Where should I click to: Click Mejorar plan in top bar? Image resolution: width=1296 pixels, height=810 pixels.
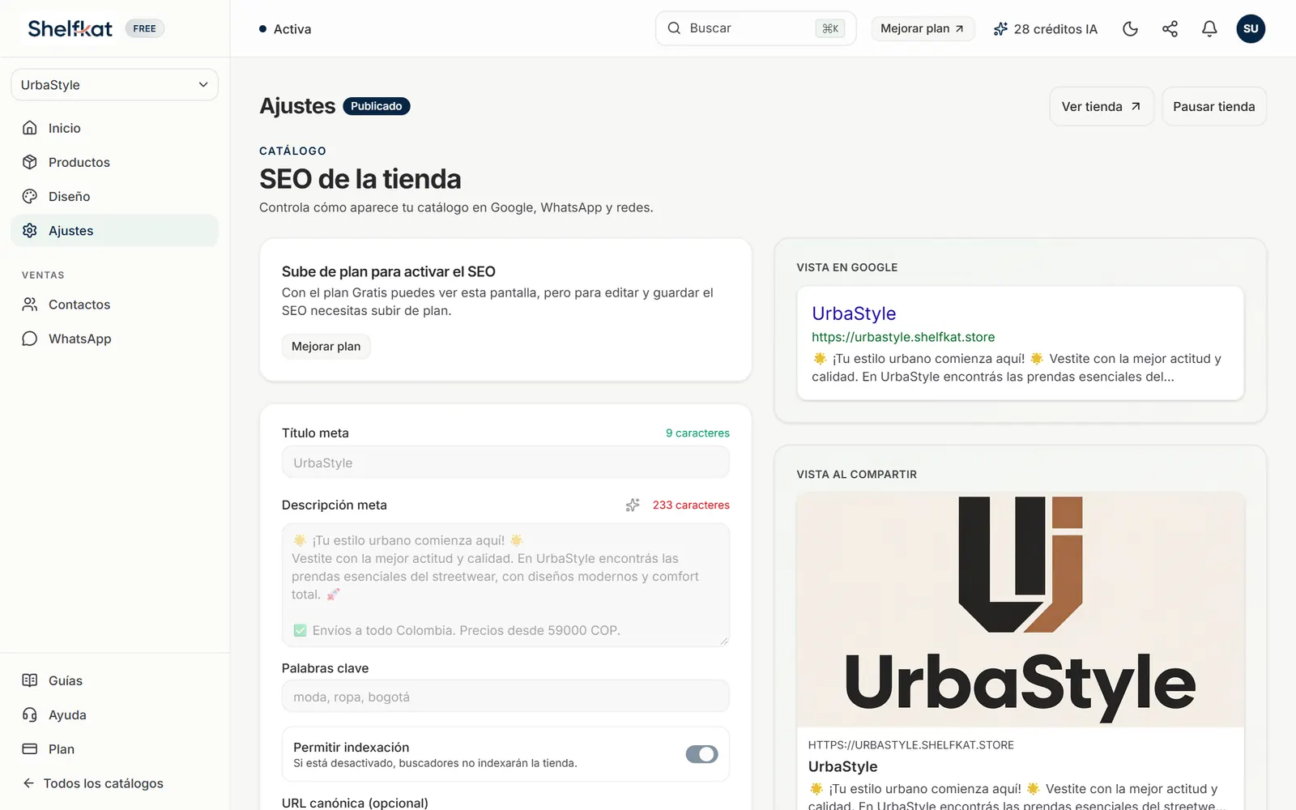click(x=923, y=28)
